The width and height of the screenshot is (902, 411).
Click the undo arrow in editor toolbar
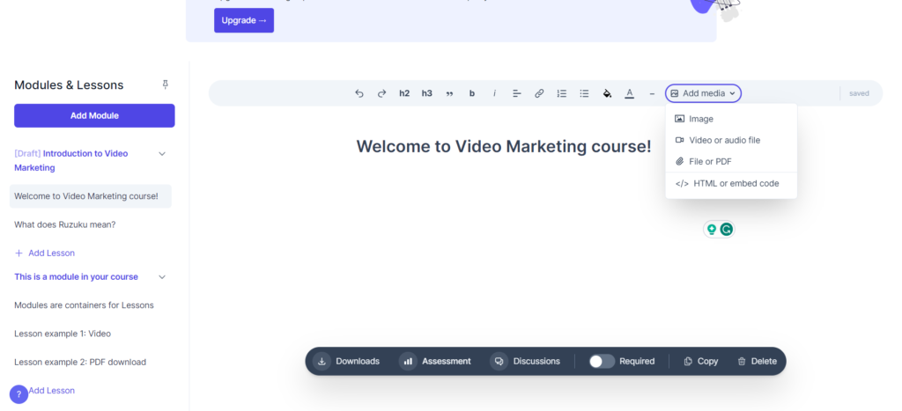point(359,93)
